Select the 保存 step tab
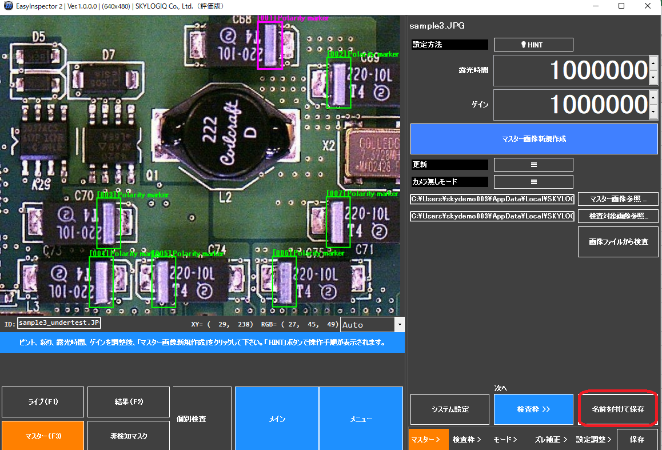The height and width of the screenshot is (450, 662). pyautogui.click(x=637, y=440)
